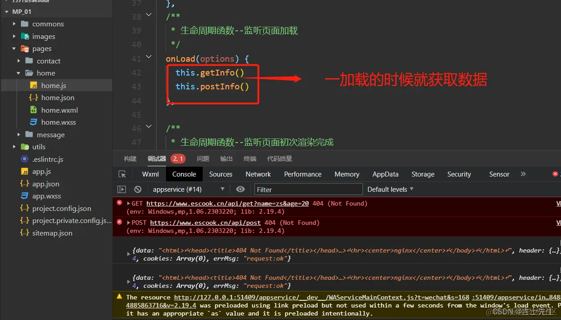The height and width of the screenshot is (320, 561).
Task: Select the message folder
Action: tap(51, 135)
